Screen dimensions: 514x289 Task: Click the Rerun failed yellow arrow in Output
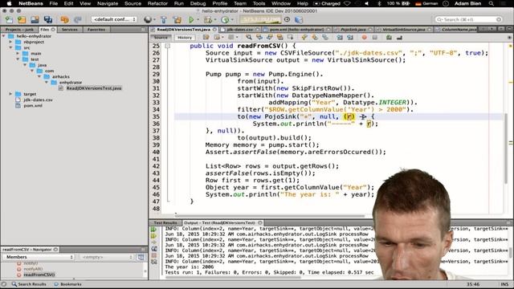(153, 236)
